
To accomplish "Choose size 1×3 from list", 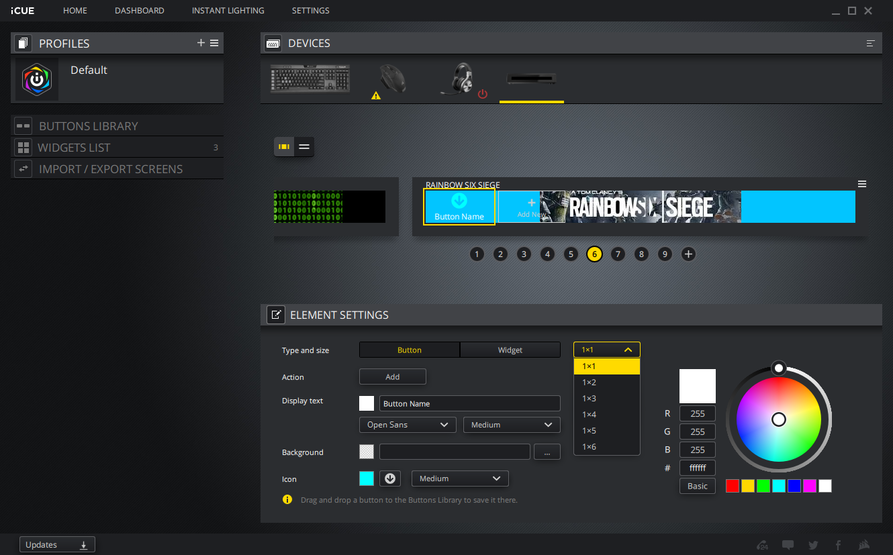I will click(607, 399).
